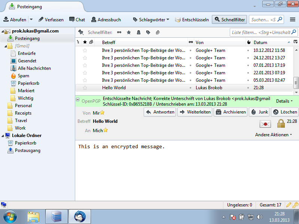This screenshot has height=224, width=299.
Task: Click the Löschen delete button
Action: point(285,112)
